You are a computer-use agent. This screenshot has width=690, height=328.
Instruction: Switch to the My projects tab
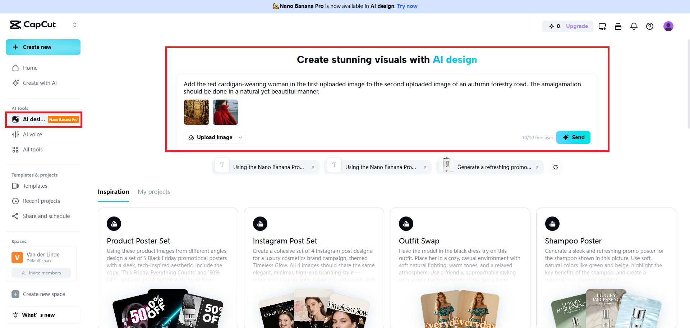point(154,192)
